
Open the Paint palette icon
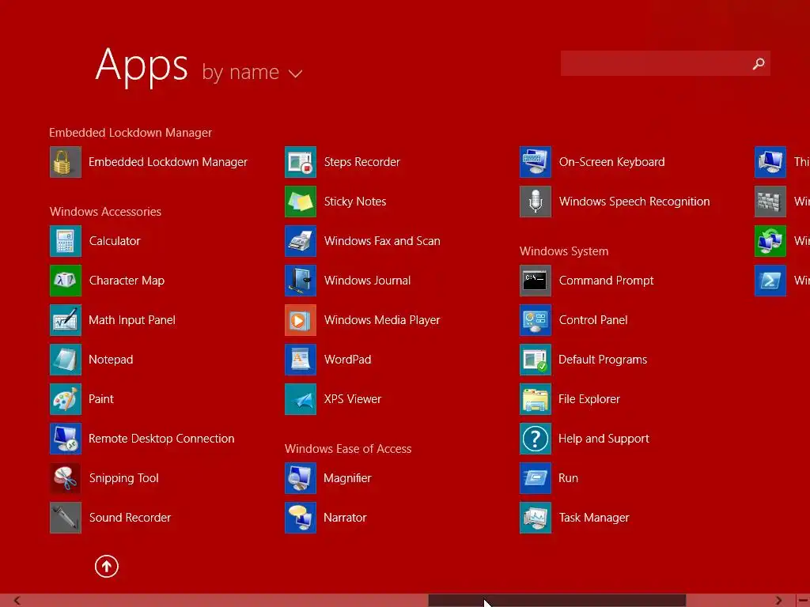click(x=66, y=399)
